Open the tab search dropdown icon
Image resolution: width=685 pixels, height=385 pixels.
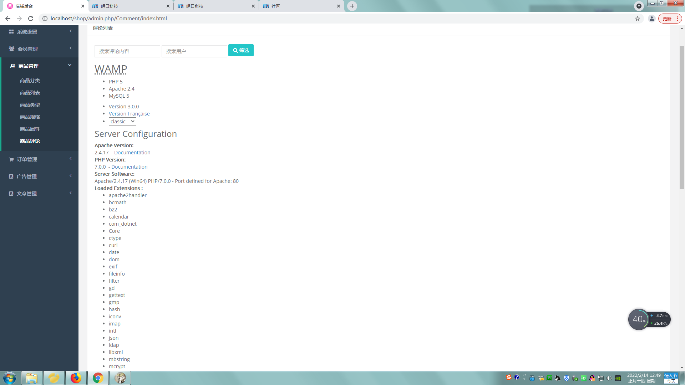click(x=639, y=6)
